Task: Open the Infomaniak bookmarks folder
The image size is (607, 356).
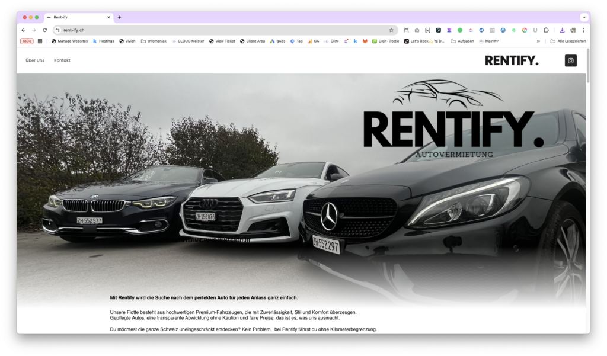Action: (x=154, y=41)
